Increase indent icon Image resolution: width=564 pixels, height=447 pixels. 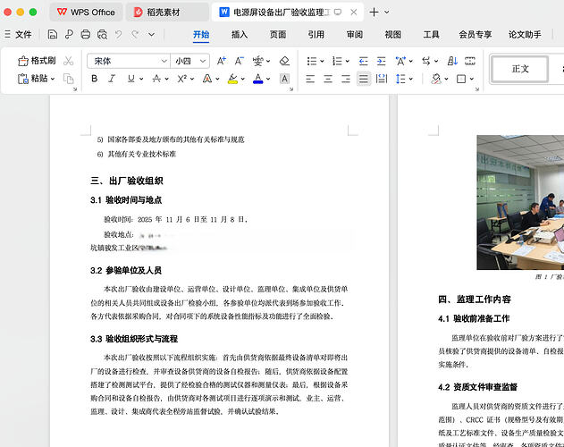coord(381,61)
